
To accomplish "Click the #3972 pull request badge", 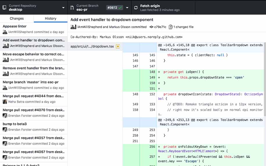I will 114,8.
